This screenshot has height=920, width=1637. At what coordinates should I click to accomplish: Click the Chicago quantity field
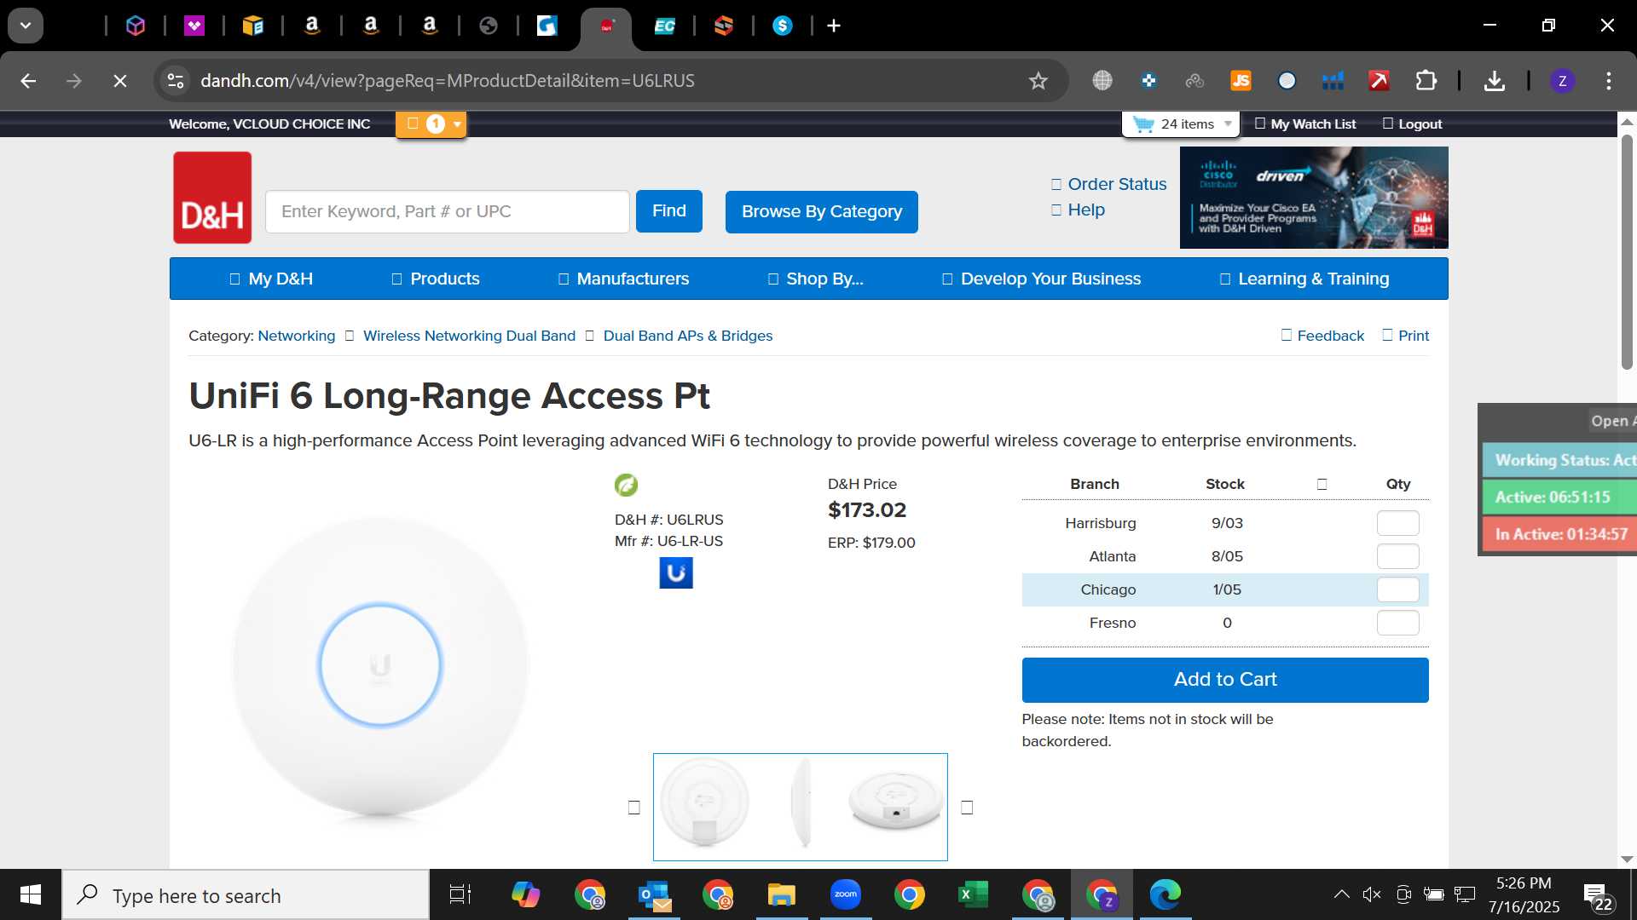[x=1397, y=589]
